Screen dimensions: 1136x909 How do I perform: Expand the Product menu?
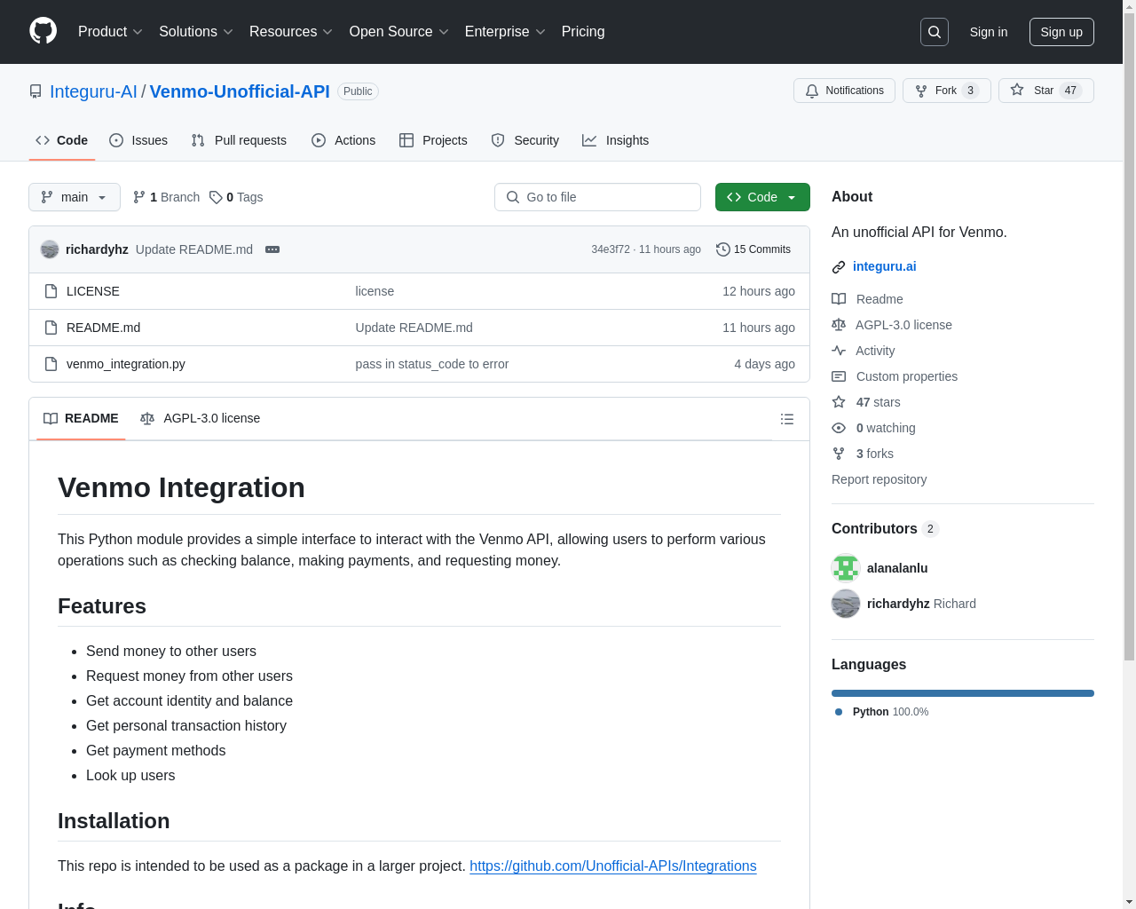coord(110,31)
